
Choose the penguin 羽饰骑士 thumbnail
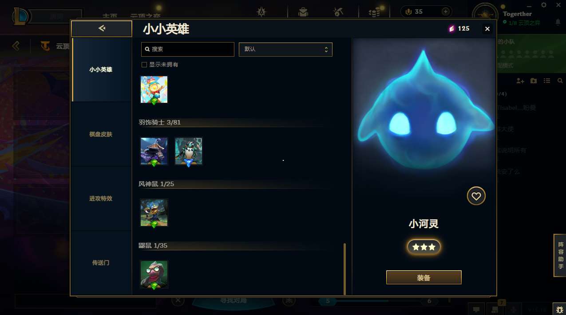point(189,151)
